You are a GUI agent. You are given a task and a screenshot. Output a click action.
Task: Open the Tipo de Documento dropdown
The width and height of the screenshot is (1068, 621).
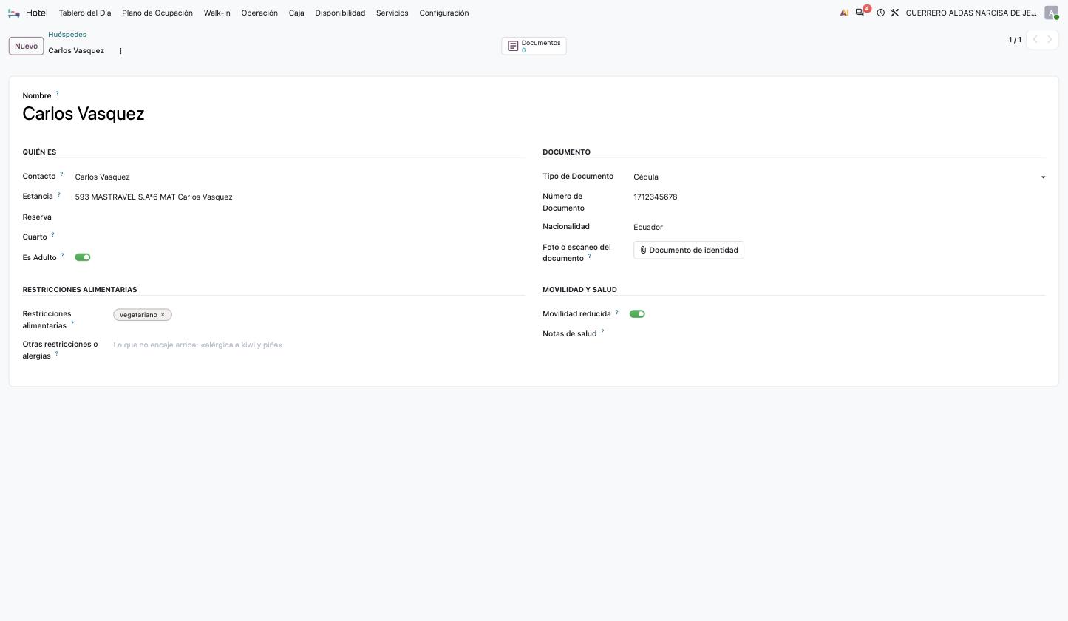tap(839, 177)
